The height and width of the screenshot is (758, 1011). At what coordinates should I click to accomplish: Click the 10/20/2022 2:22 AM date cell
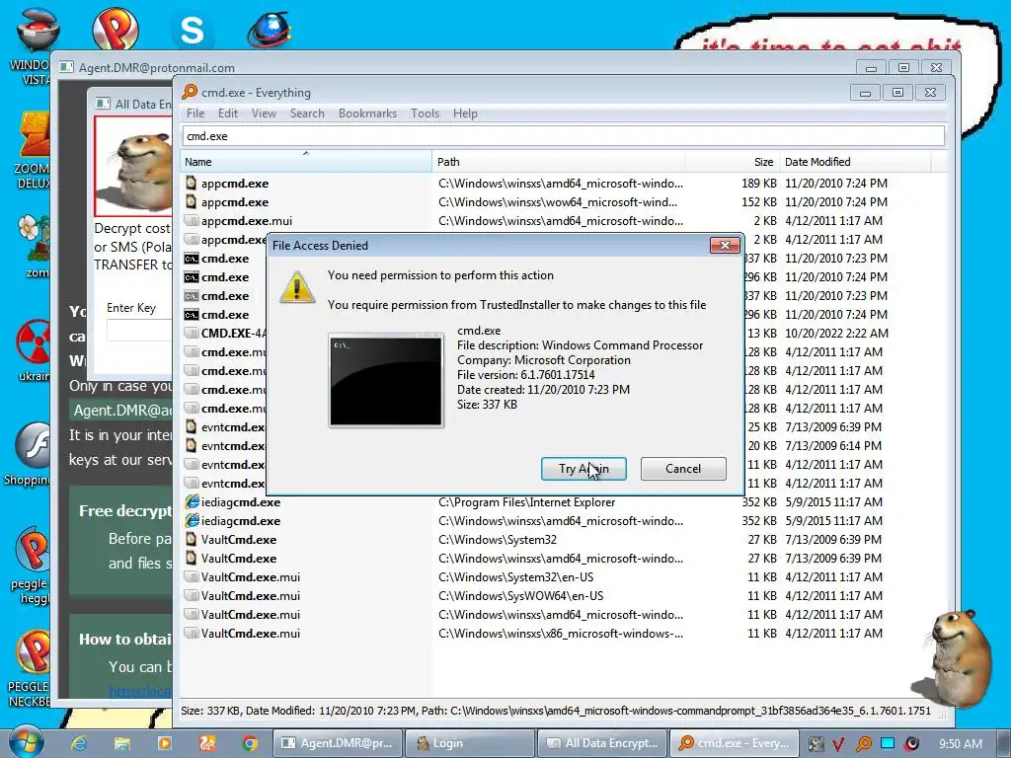tap(836, 334)
